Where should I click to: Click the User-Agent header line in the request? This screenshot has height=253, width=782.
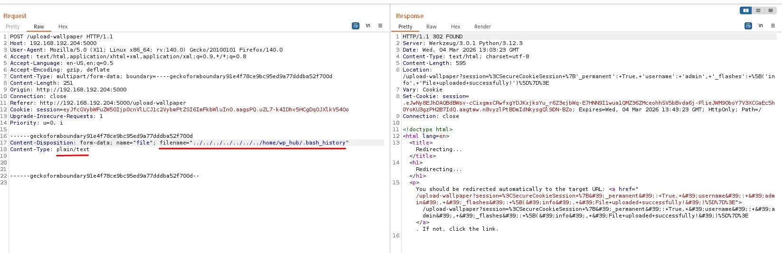tap(146, 50)
